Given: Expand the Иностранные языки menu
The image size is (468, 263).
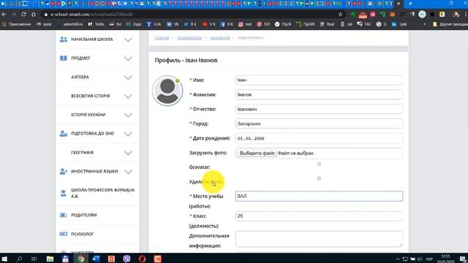Looking at the screenshot, I should 128,172.
